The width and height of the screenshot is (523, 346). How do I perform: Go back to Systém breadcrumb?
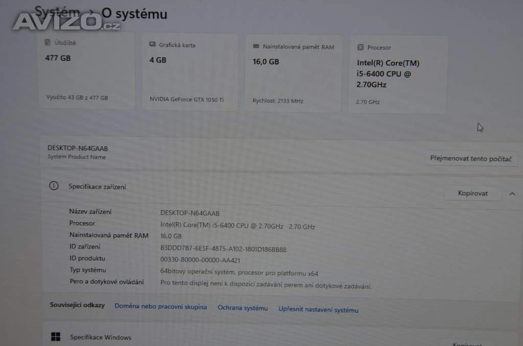click(x=57, y=12)
